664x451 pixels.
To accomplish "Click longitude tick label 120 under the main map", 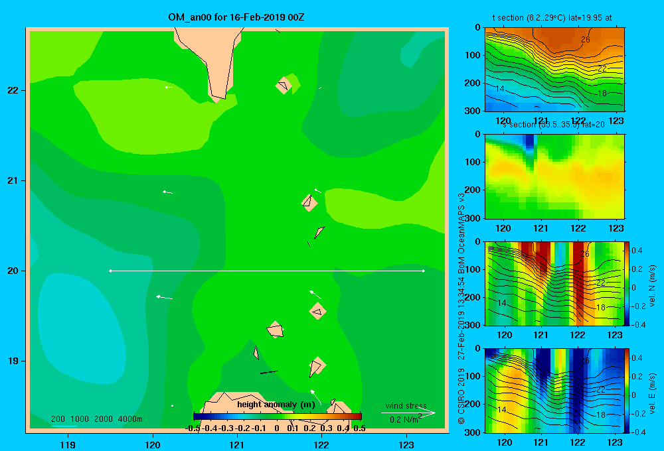I will [x=153, y=444].
